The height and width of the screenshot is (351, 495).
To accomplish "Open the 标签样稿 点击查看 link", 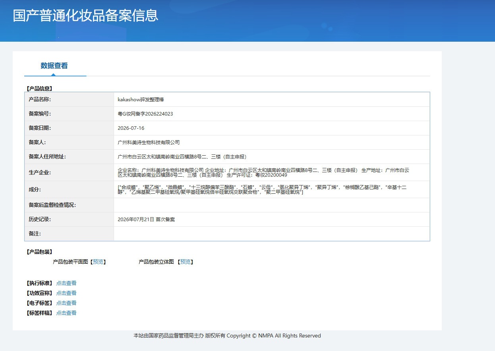I will click(66, 313).
